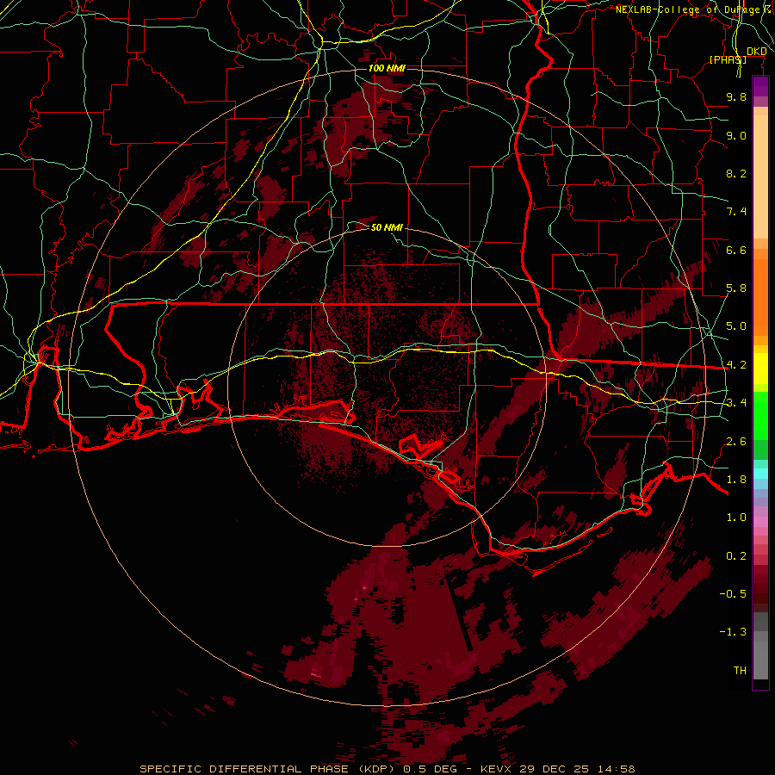Image resolution: width=775 pixels, height=775 pixels.
Task: Click the [PHAS] legend header
Action: [728, 59]
